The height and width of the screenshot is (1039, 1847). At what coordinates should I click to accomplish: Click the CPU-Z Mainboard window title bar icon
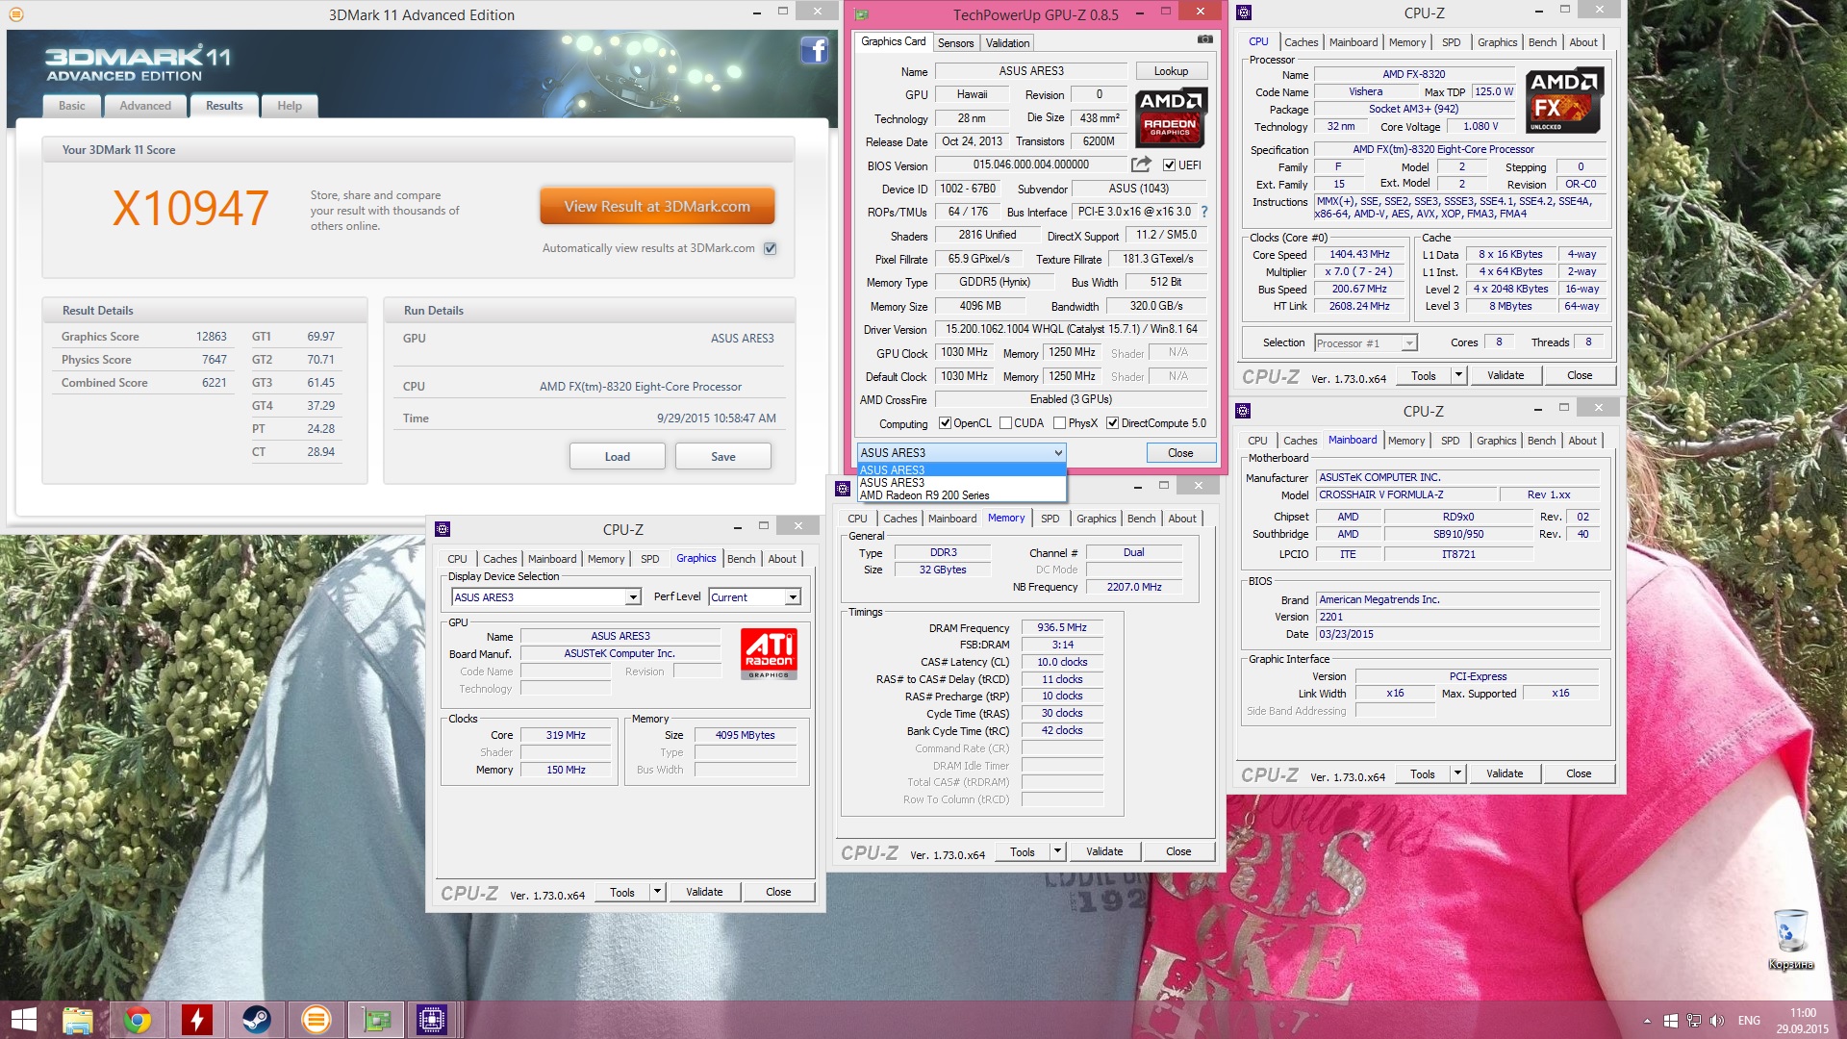coord(1243,411)
